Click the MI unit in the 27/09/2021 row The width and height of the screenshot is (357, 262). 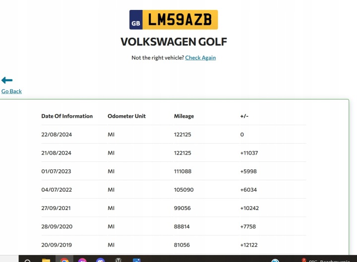pyautogui.click(x=111, y=208)
